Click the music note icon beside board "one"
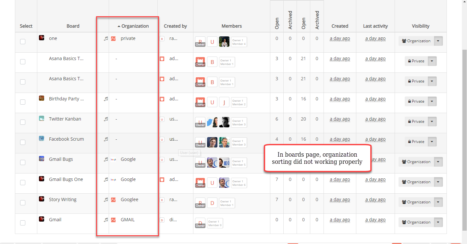 pyautogui.click(x=105, y=38)
